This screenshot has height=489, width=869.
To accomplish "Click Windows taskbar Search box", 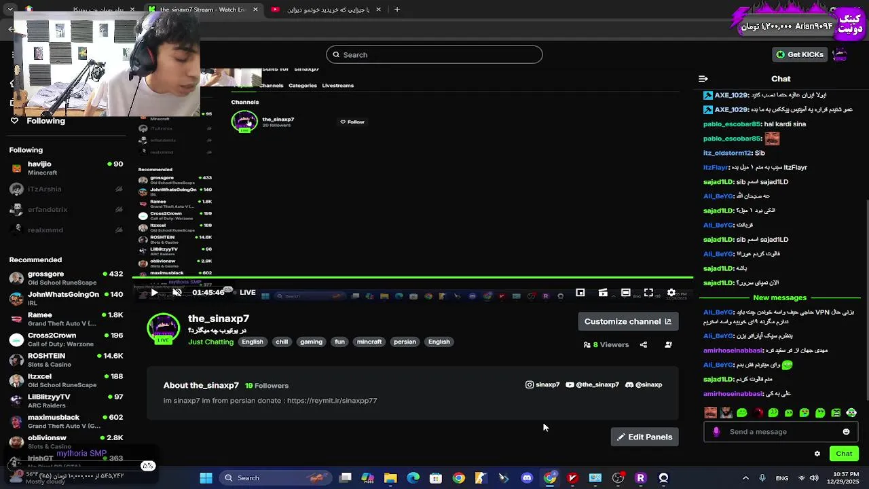I will [276, 477].
